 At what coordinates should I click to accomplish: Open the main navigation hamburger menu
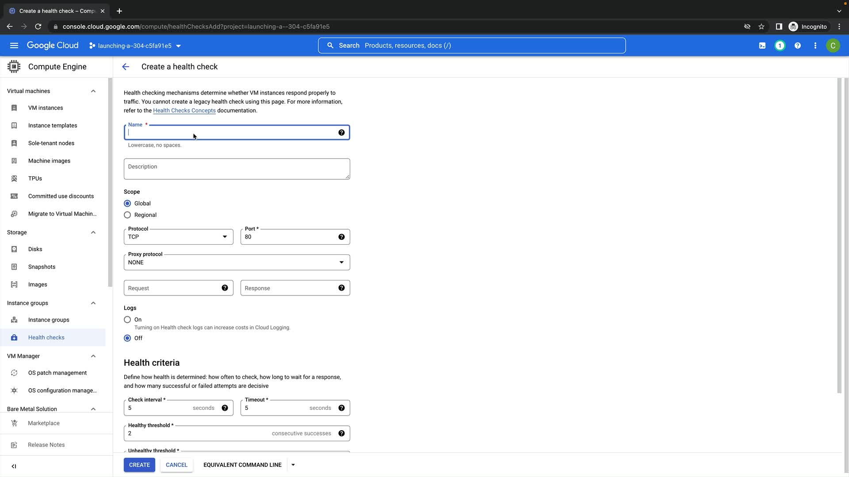pyautogui.click(x=14, y=45)
